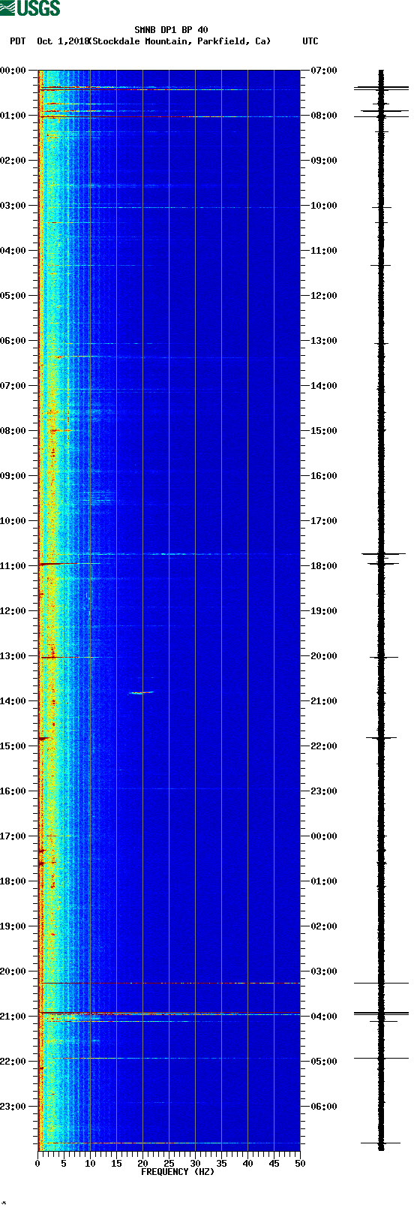
Task: Click the 'PDT' timezone label
Action: (17, 41)
